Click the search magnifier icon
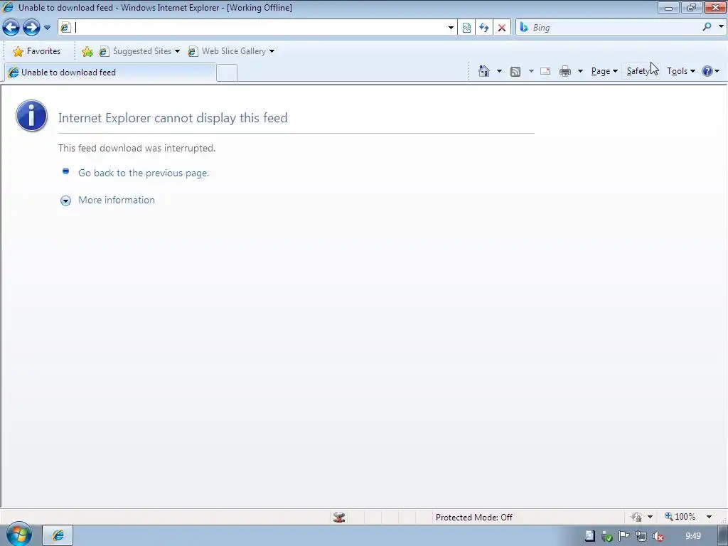This screenshot has width=728, height=546. pyautogui.click(x=707, y=27)
